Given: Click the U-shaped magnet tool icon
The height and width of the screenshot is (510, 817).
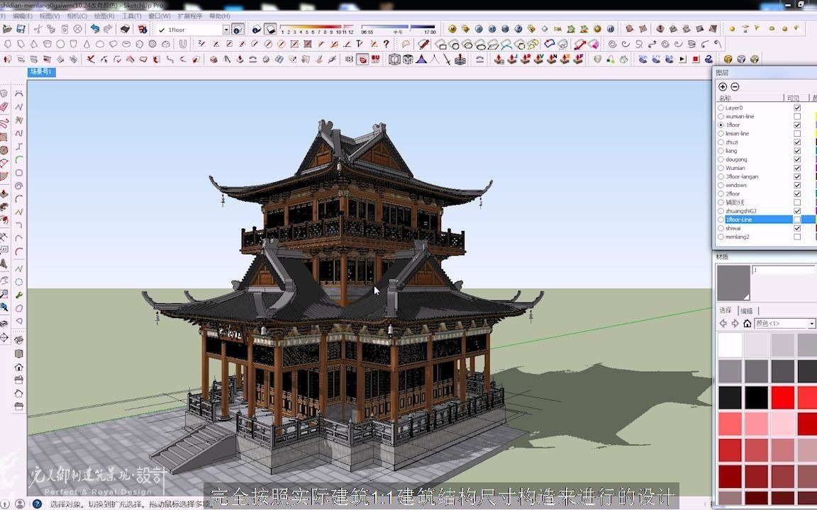Looking at the screenshot, I should 183,44.
